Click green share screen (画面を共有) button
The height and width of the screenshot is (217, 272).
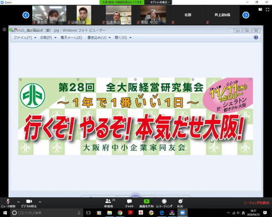point(147,203)
